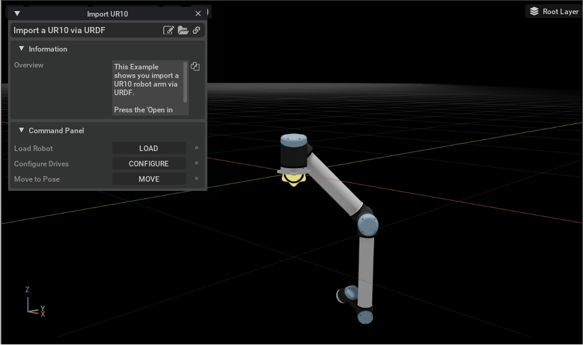Collapse the Information section

21,48
